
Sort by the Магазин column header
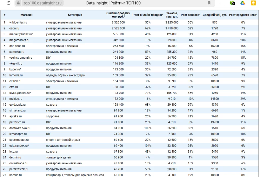pyautogui.click(x=26, y=15)
